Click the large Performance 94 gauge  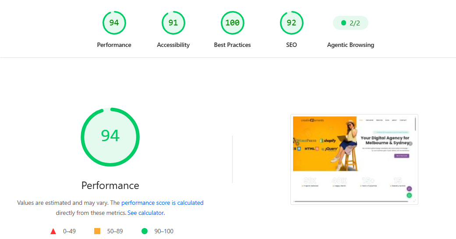[x=110, y=137]
